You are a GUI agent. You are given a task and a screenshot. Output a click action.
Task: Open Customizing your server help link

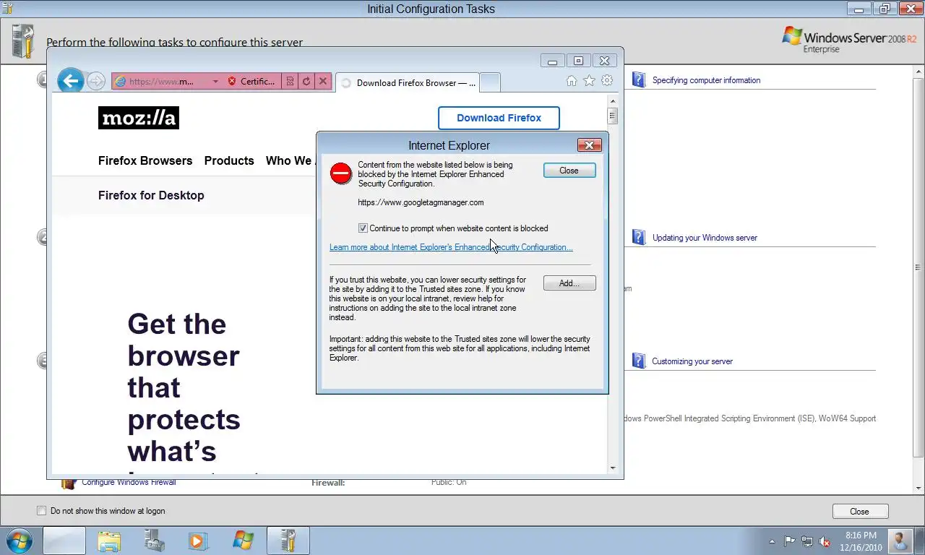(692, 361)
